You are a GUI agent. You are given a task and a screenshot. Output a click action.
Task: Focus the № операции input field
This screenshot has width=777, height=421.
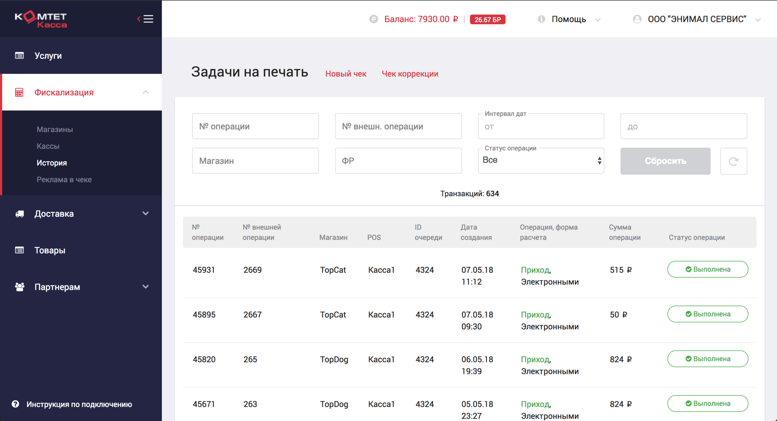coord(255,127)
